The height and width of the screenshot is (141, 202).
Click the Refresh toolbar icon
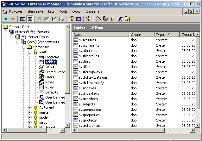(x=54, y=19)
